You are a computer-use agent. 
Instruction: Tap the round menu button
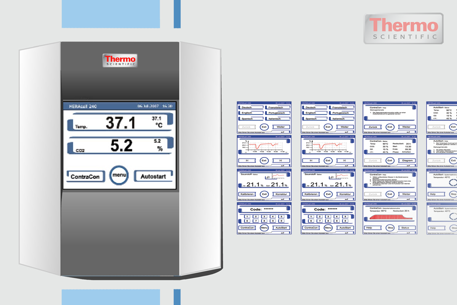click(x=119, y=176)
